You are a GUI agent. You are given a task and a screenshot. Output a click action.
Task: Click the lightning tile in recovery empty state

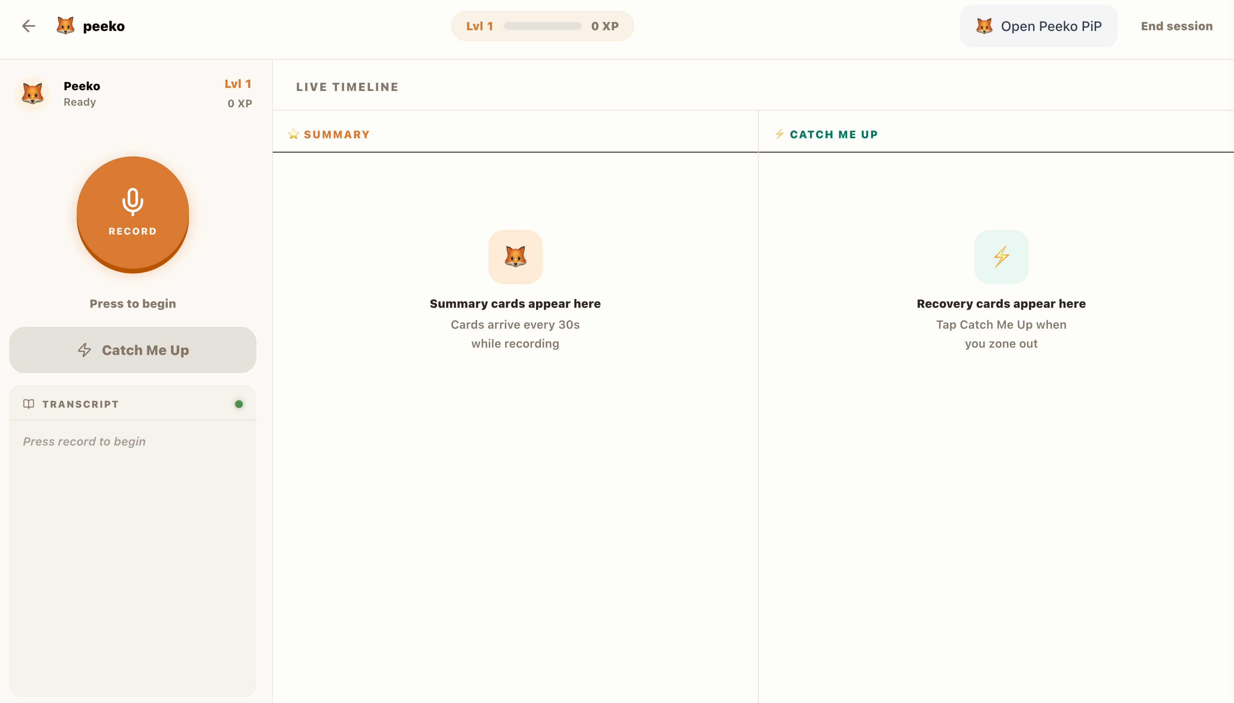(1001, 257)
